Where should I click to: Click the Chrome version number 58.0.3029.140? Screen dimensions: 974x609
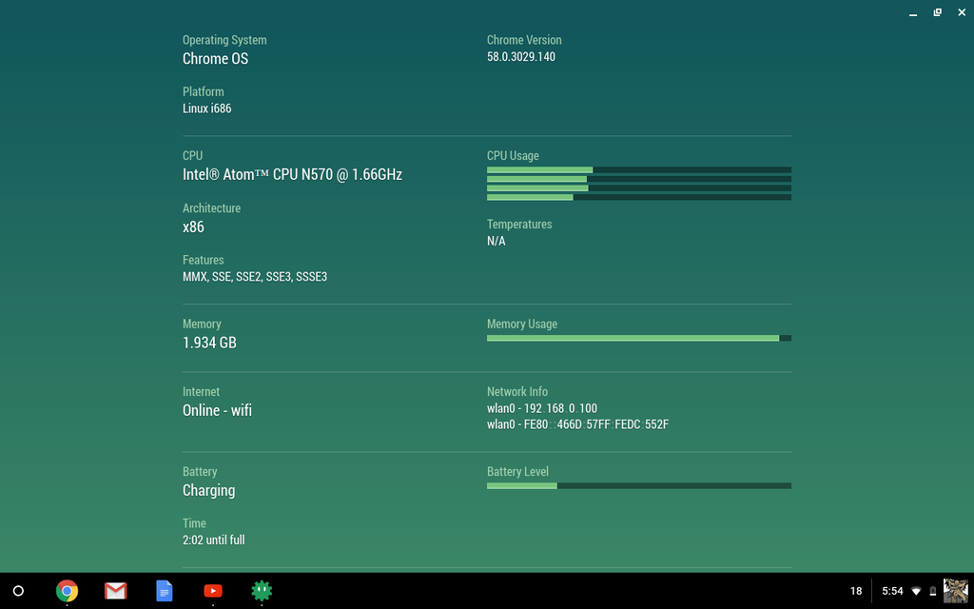point(521,57)
